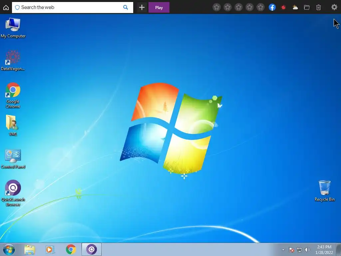Open Windows Explorer from the taskbar
Viewport: 341px width, 256px height.
[x=30, y=249]
